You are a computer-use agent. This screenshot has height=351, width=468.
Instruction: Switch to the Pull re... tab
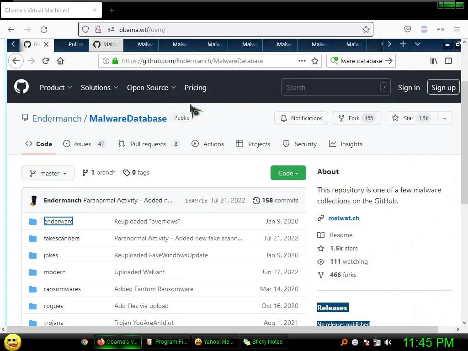[72, 44]
